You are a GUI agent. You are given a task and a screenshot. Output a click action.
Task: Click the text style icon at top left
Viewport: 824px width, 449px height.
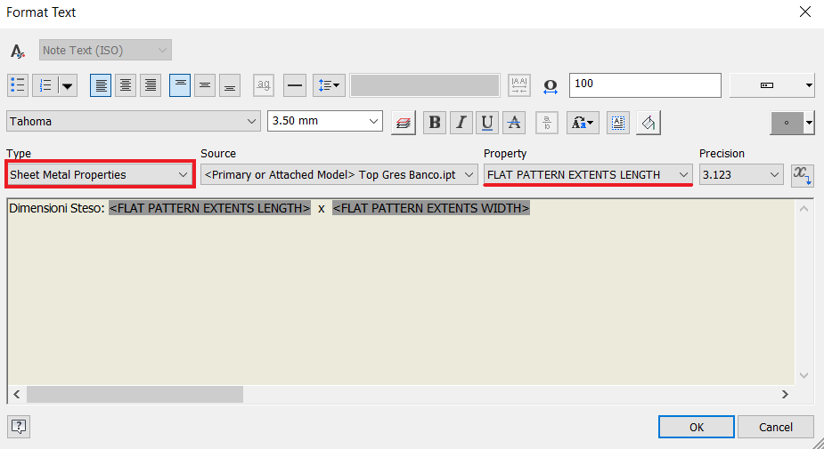(x=18, y=51)
